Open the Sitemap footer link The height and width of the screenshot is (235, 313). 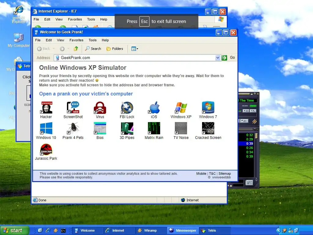tap(225, 173)
